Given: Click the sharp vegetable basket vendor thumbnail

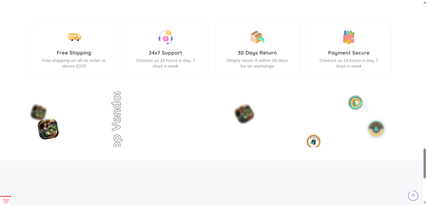Looking at the screenshot, I should click(x=48, y=129).
